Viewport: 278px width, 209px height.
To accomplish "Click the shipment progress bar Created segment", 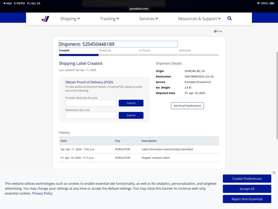I will 79,55.
